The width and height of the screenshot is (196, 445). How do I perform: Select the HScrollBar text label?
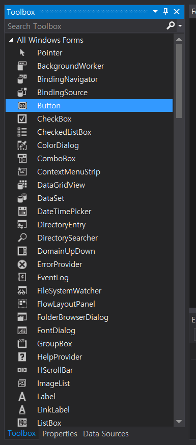tap(55, 370)
